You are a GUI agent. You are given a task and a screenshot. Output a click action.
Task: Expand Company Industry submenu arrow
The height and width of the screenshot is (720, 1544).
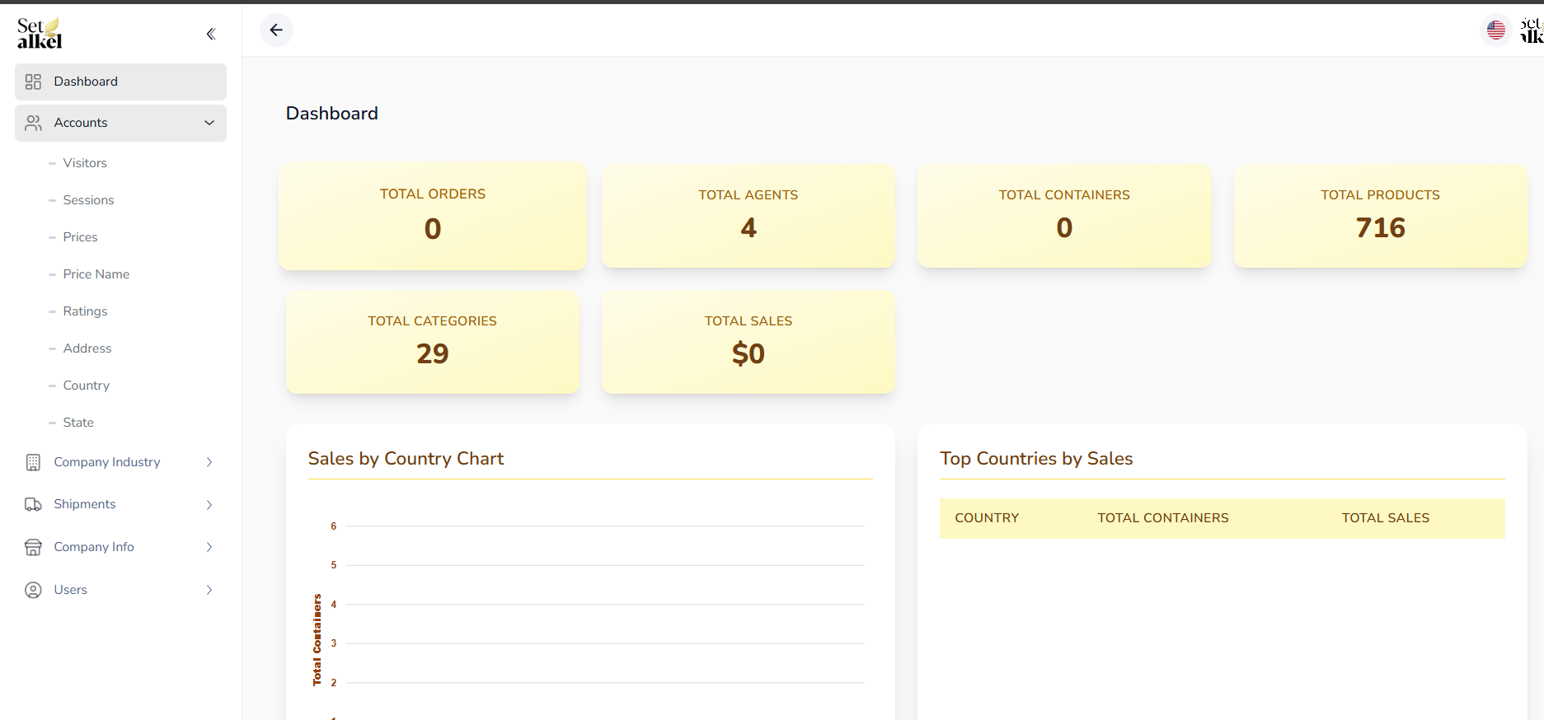(x=209, y=462)
